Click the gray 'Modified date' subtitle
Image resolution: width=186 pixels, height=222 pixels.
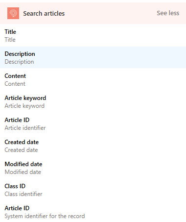pyautogui.click(x=23, y=172)
